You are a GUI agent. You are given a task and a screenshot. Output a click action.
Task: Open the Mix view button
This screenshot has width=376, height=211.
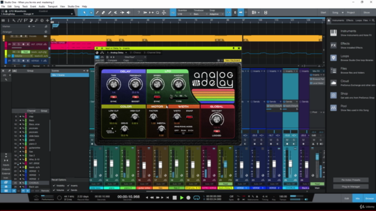coord(358,198)
